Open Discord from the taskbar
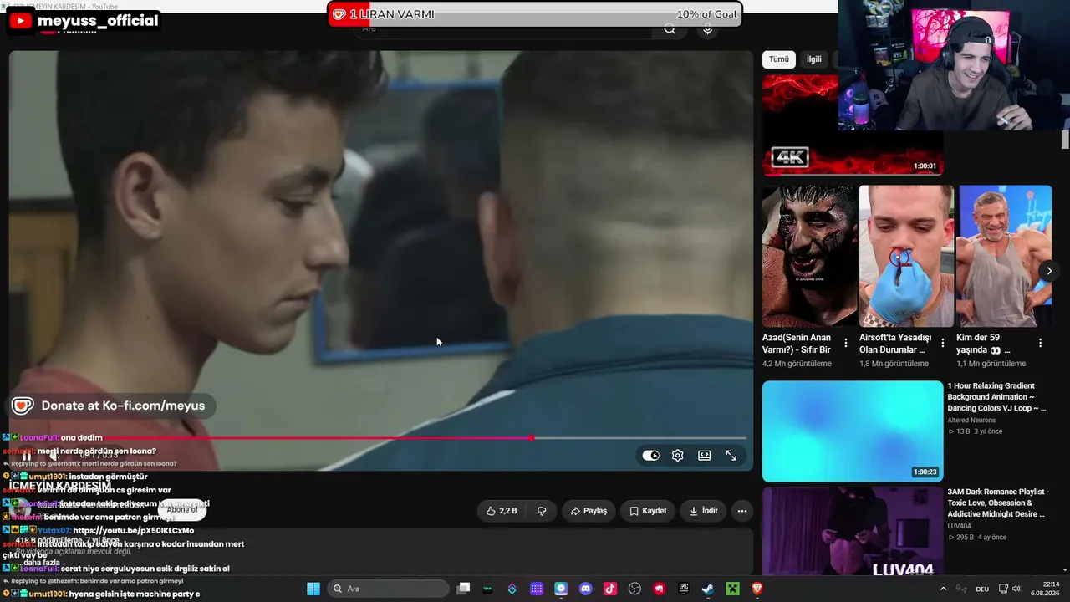 pyautogui.click(x=585, y=589)
